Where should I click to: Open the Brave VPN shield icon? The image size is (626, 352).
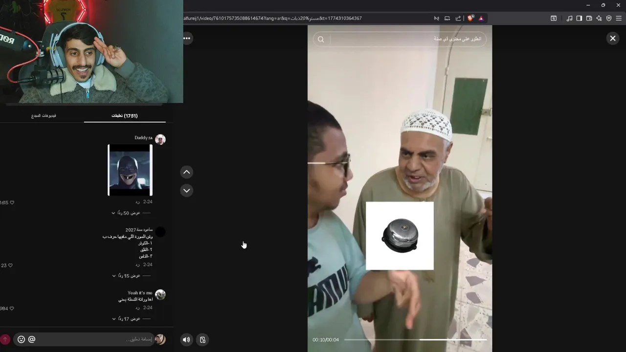(x=609, y=18)
